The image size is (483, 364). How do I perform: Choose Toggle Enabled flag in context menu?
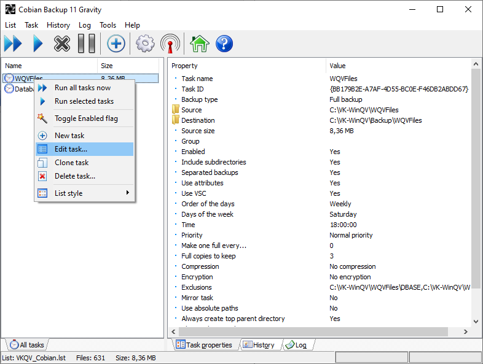point(85,118)
